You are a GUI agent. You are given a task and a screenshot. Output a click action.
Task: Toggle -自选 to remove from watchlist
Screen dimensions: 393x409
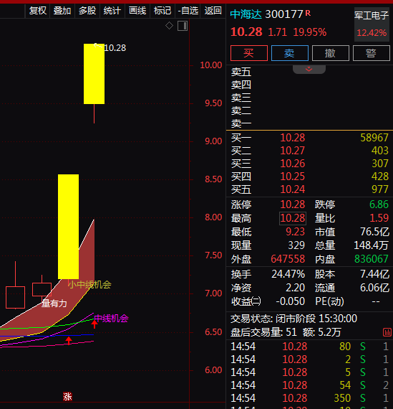(x=188, y=11)
